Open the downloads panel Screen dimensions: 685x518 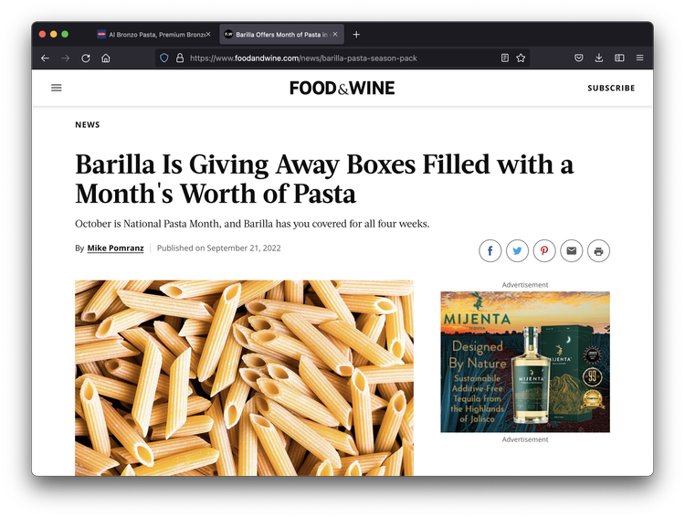599,58
